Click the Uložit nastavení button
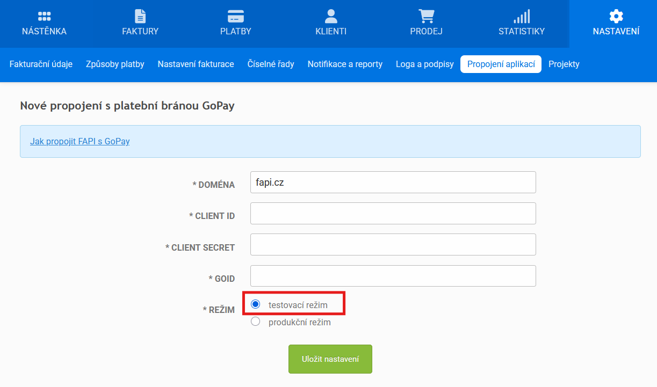This screenshot has height=387, width=657. [330, 359]
